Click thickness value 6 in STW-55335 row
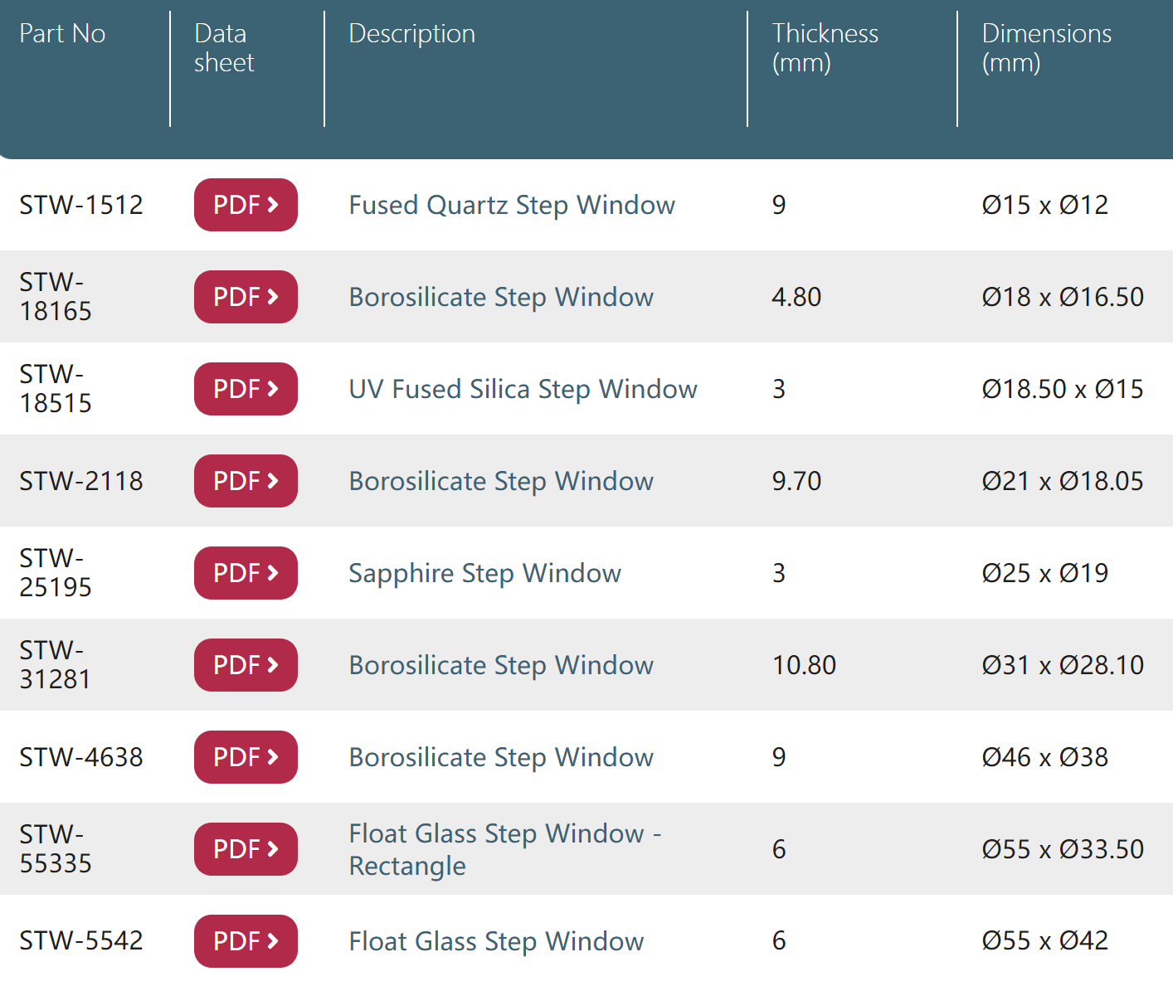Screen dimensions: 1173x981 click(x=779, y=849)
